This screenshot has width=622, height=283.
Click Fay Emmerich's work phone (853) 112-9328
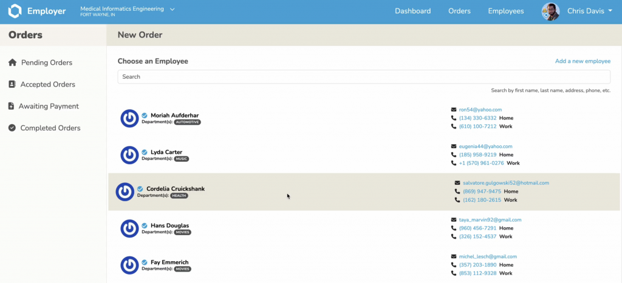click(477, 273)
